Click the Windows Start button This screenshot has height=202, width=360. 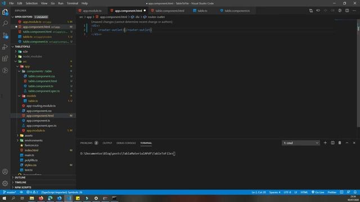(x=4, y=198)
